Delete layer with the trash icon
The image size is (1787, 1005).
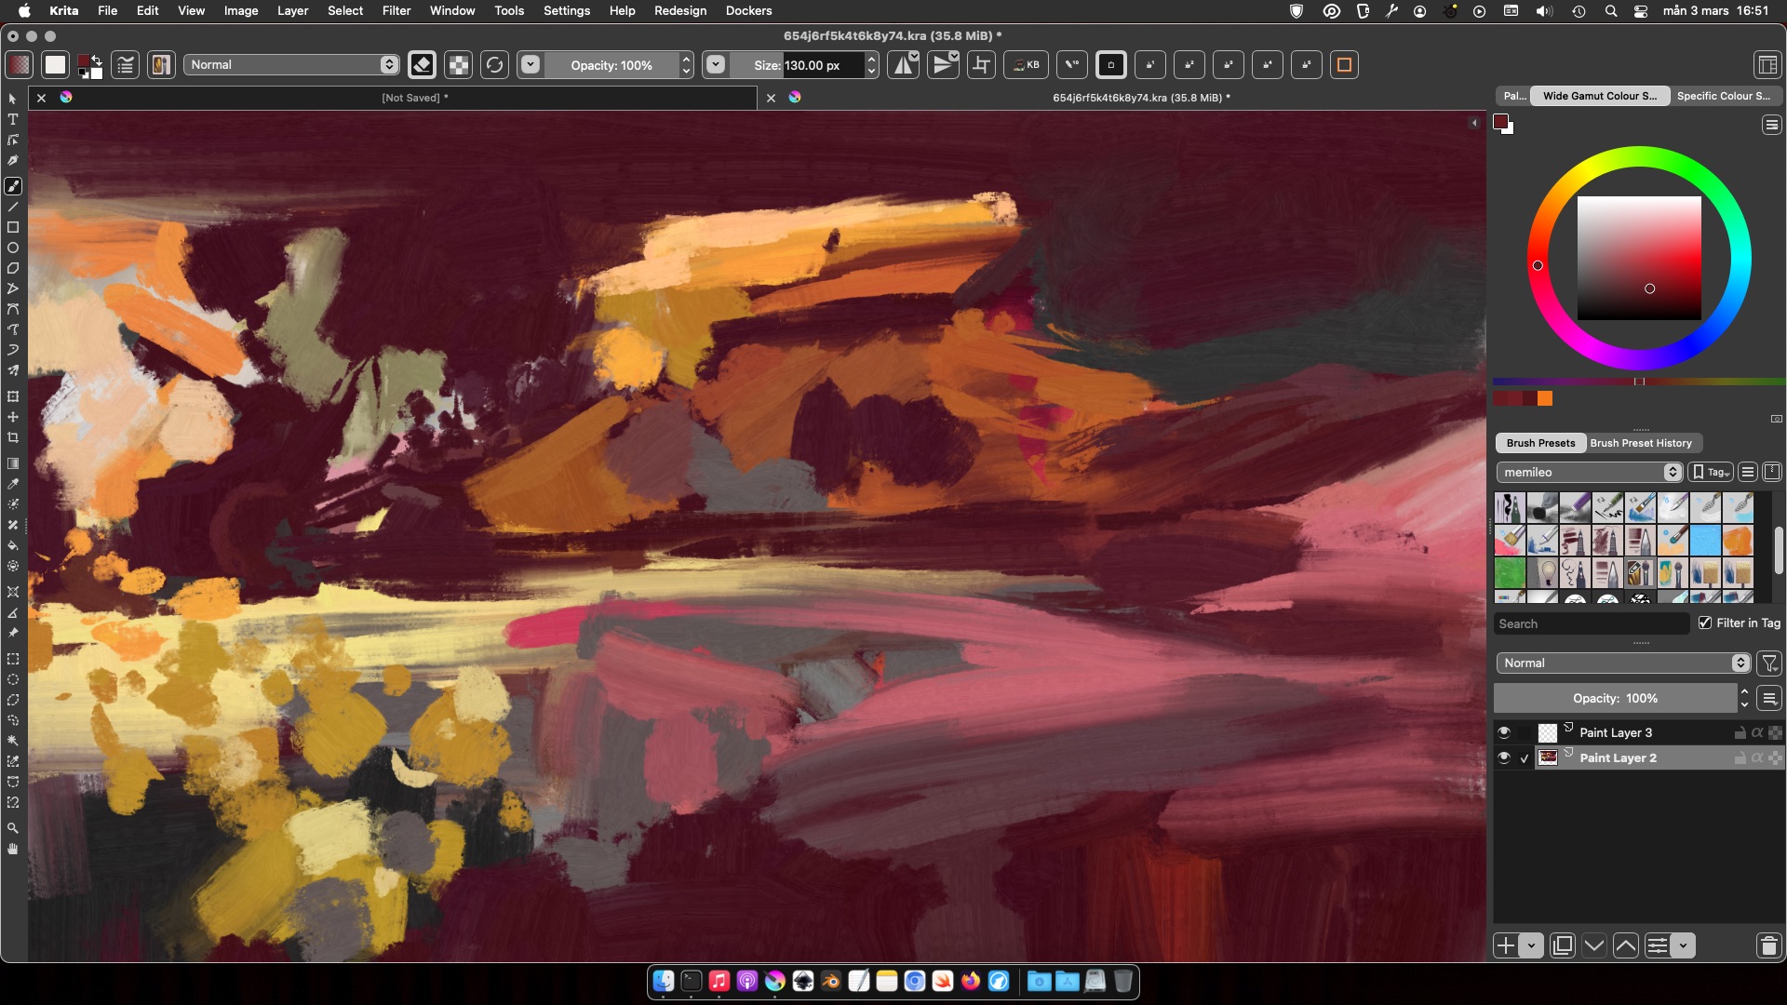tap(1768, 946)
